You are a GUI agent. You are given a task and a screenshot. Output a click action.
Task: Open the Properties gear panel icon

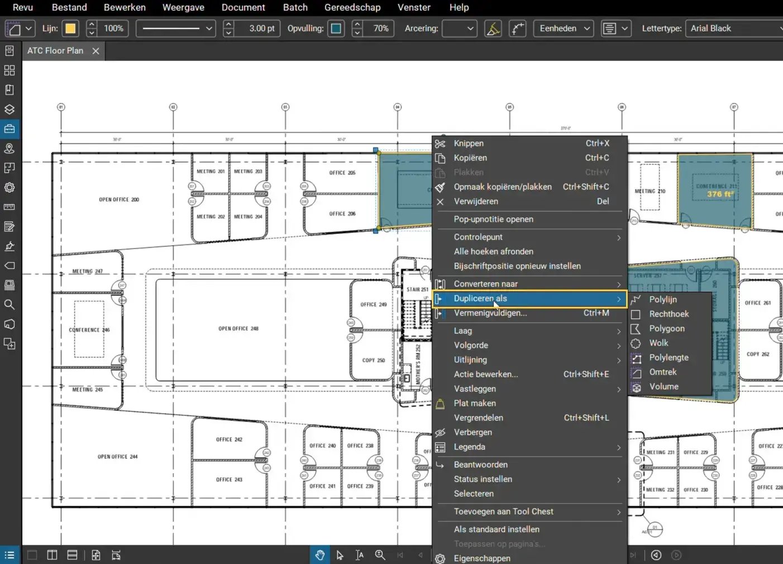coord(9,187)
